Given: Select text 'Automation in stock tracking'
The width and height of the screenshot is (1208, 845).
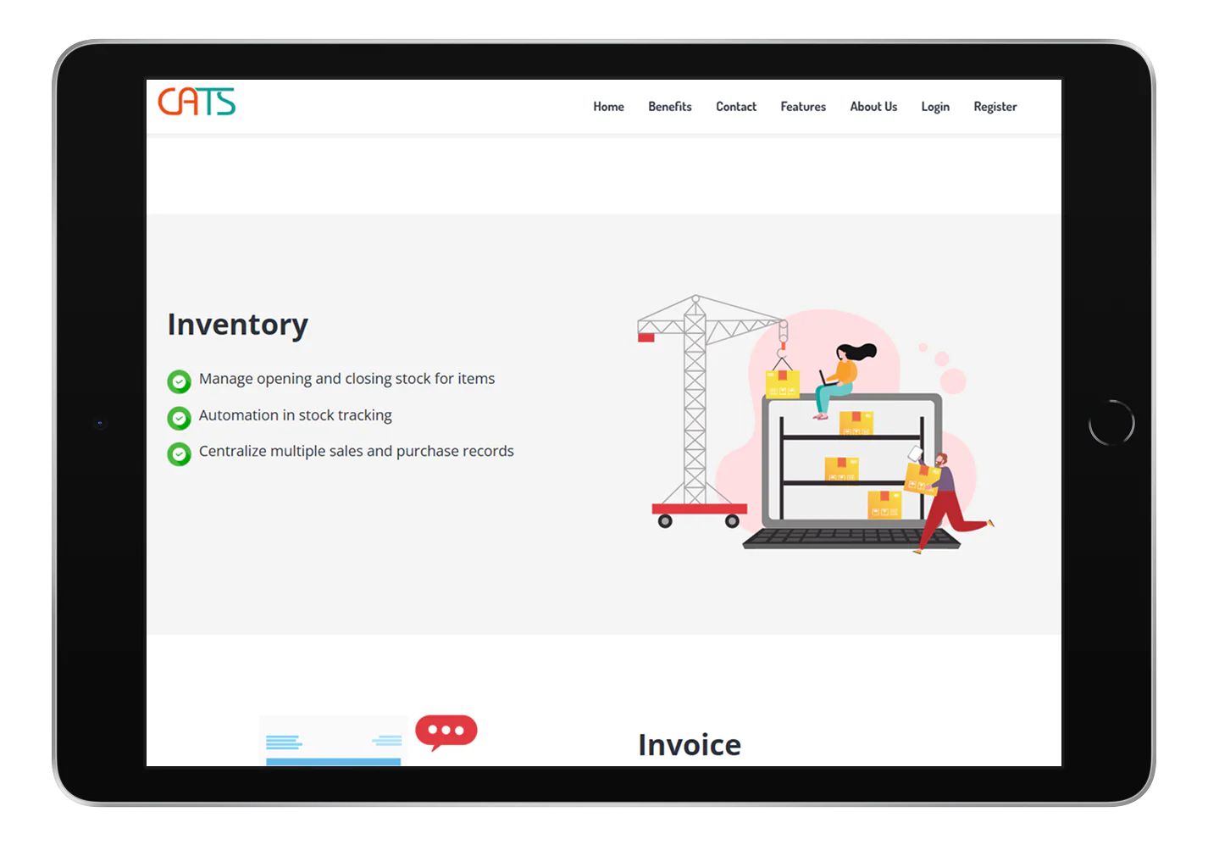Looking at the screenshot, I should pyautogui.click(x=296, y=415).
